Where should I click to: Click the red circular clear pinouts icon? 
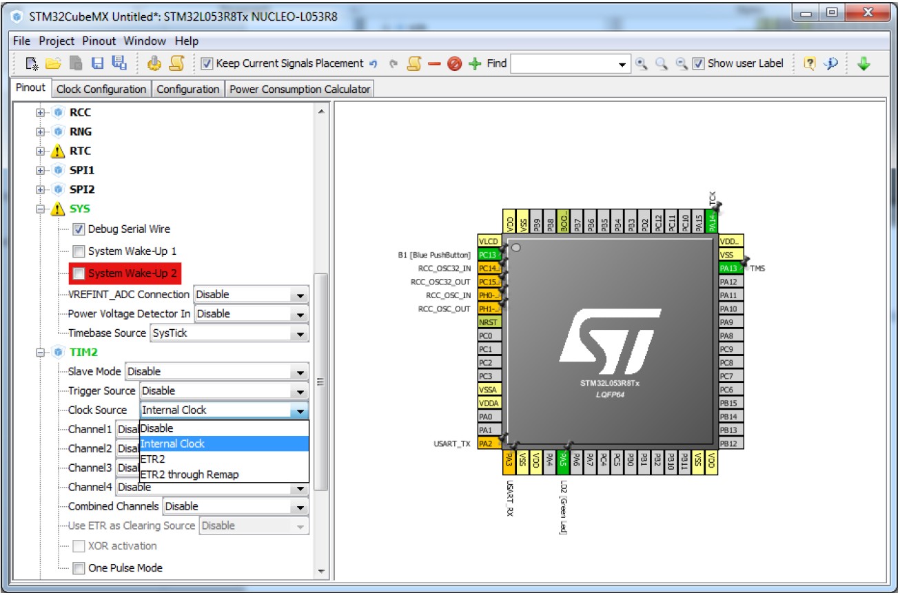click(x=454, y=64)
